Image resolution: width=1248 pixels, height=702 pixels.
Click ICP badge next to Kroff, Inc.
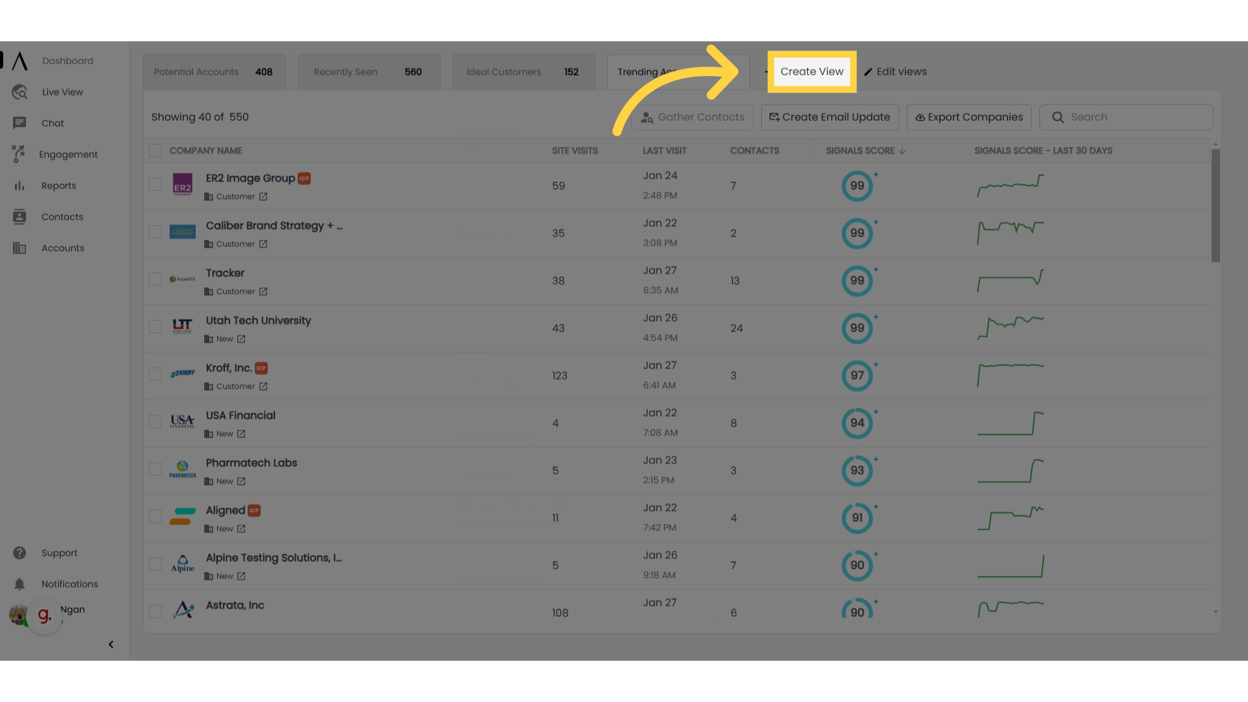tap(261, 369)
